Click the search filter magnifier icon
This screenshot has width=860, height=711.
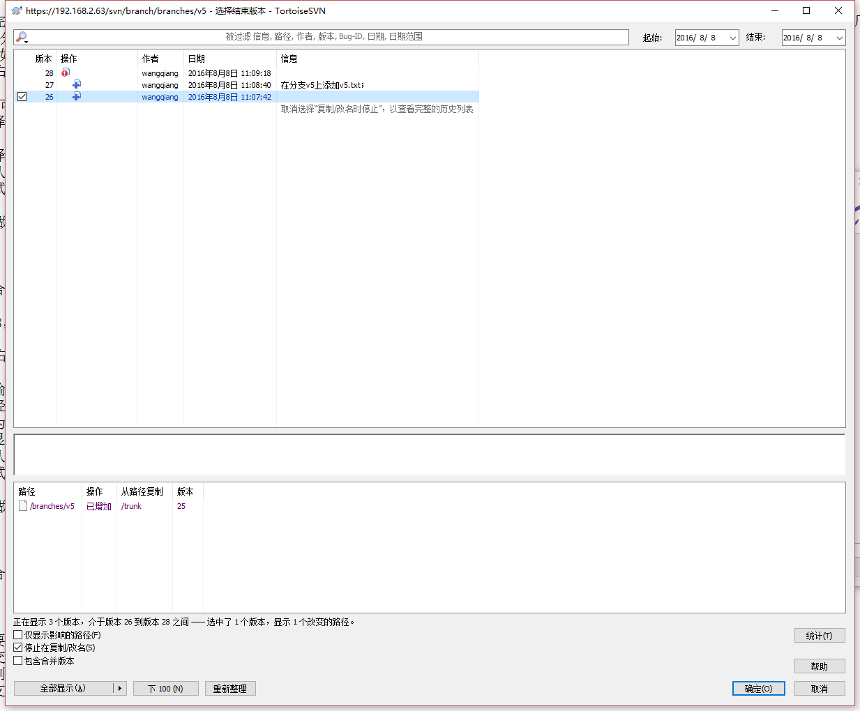click(x=22, y=37)
